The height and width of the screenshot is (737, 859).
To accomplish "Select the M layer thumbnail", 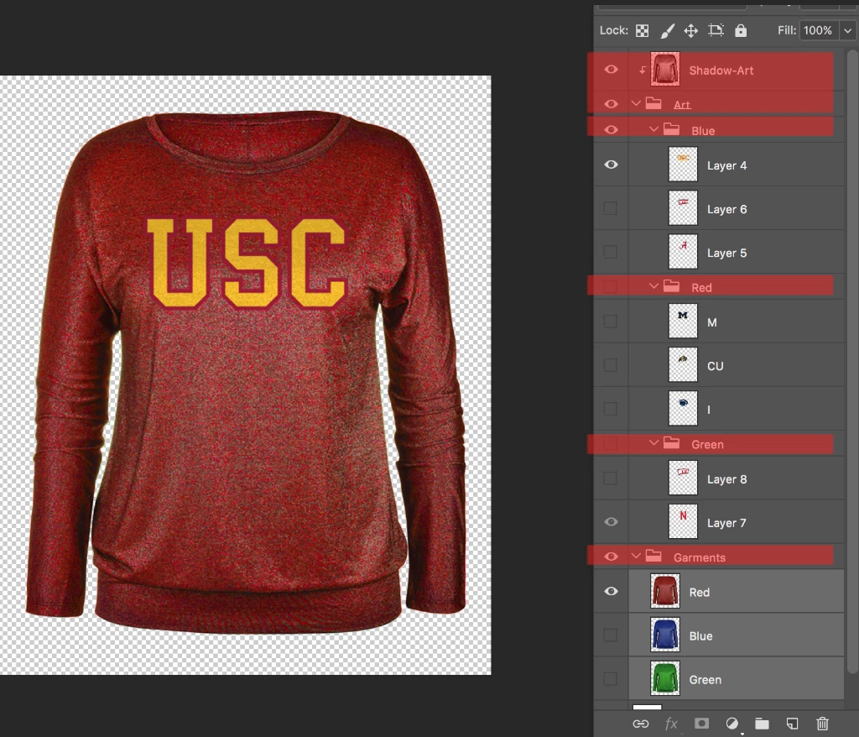I will coord(683,321).
